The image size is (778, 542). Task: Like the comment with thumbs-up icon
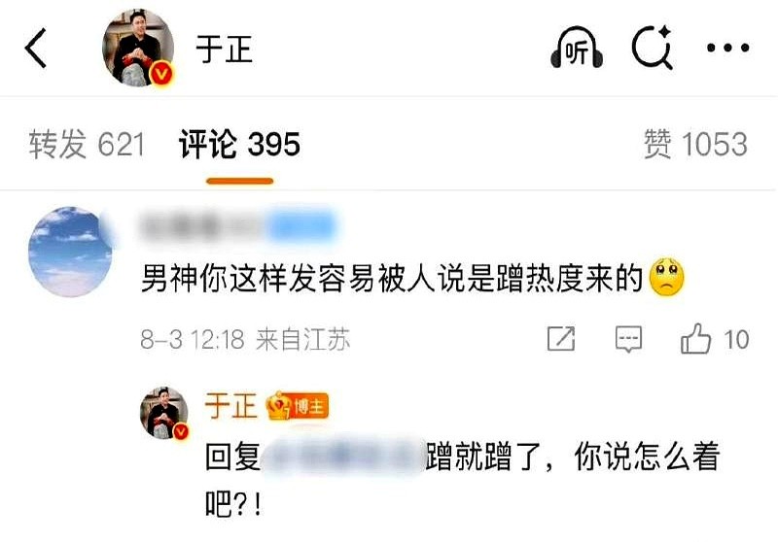[x=695, y=339]
